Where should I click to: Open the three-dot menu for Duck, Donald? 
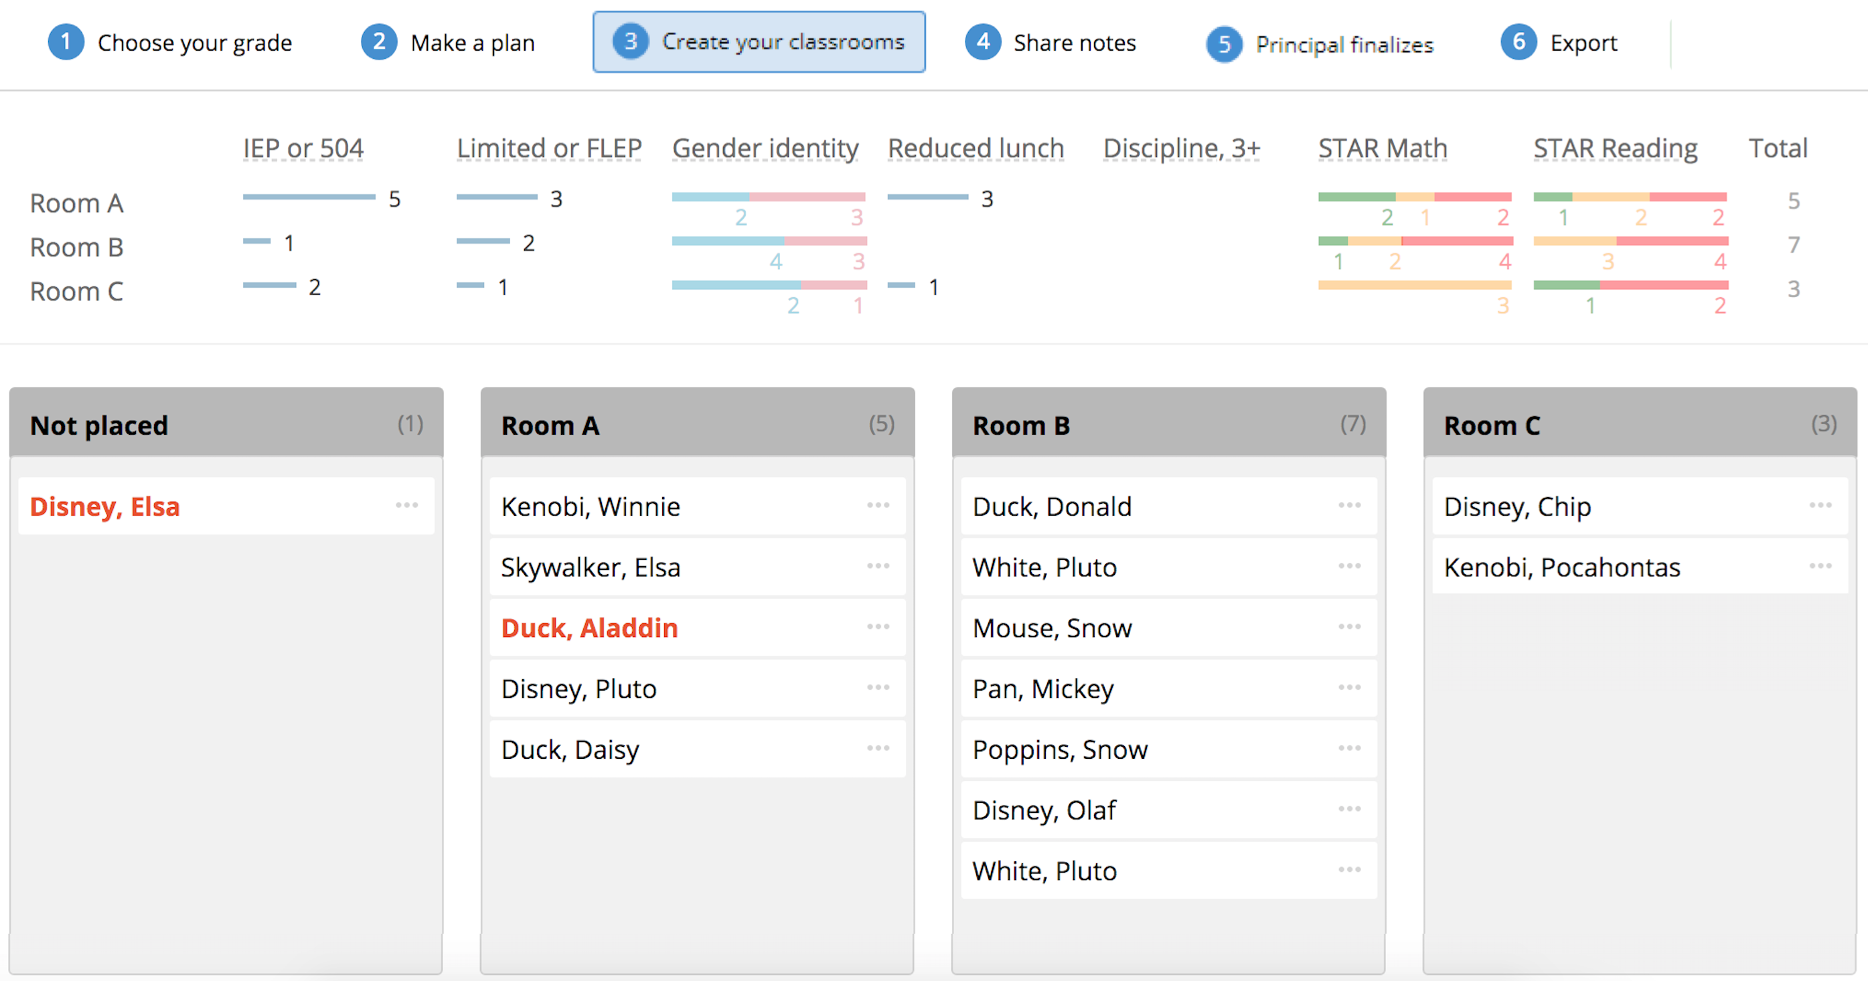tap(1350, 505)
